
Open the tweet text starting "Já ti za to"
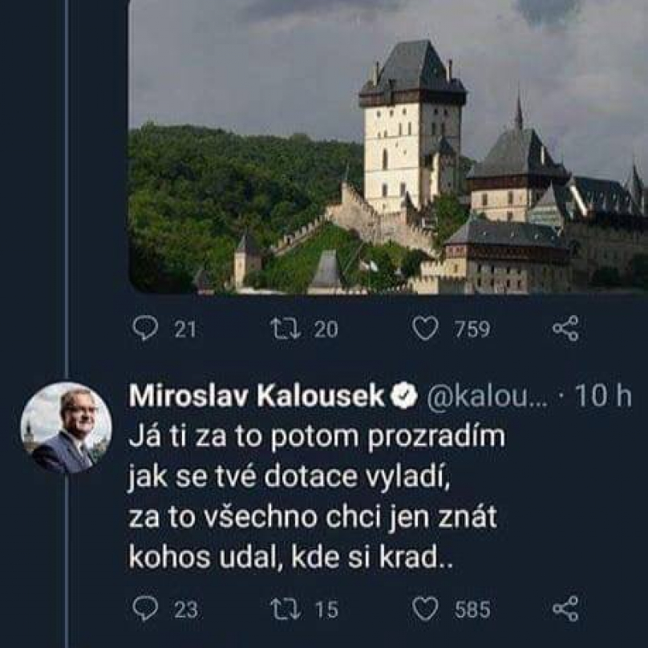[313, 497]
